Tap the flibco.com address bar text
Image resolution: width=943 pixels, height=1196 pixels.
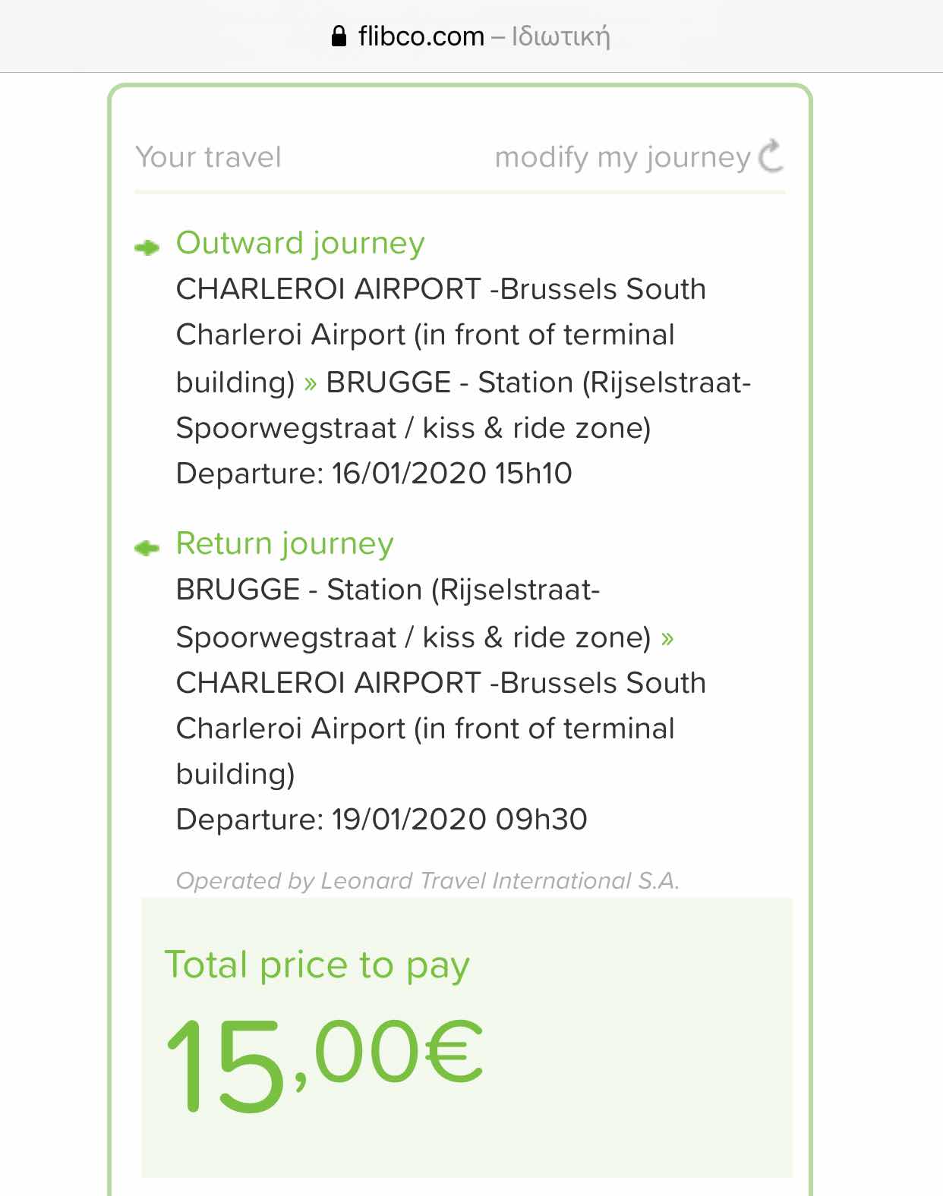[421, 36]
